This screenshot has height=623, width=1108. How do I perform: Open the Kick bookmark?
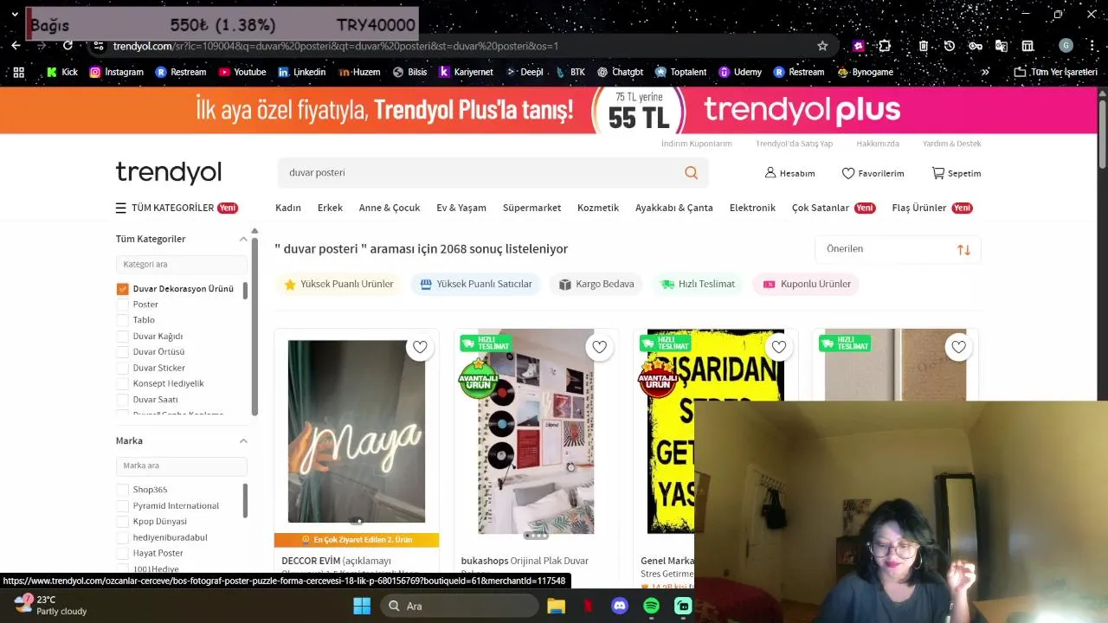pos(62,72)
